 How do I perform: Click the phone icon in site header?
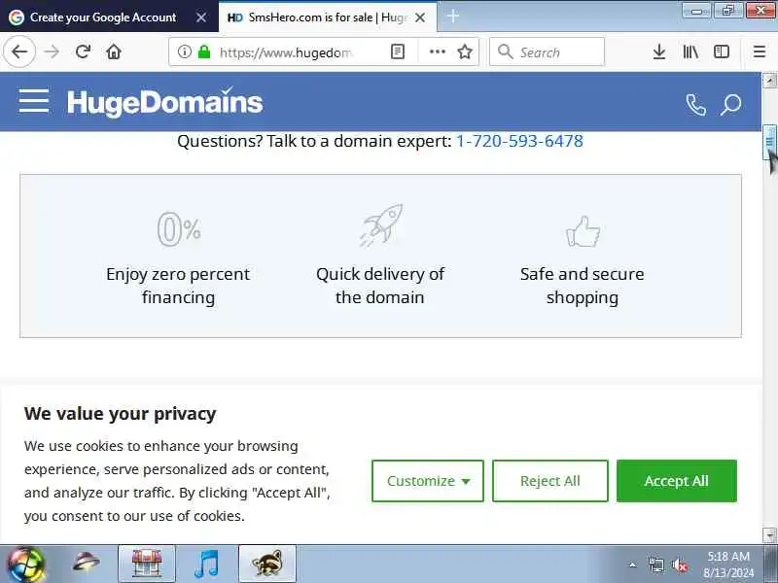pyautogui.click(x=695, y=104)
